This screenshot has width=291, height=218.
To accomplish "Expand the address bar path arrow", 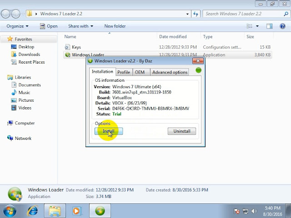I will point(36,14).
